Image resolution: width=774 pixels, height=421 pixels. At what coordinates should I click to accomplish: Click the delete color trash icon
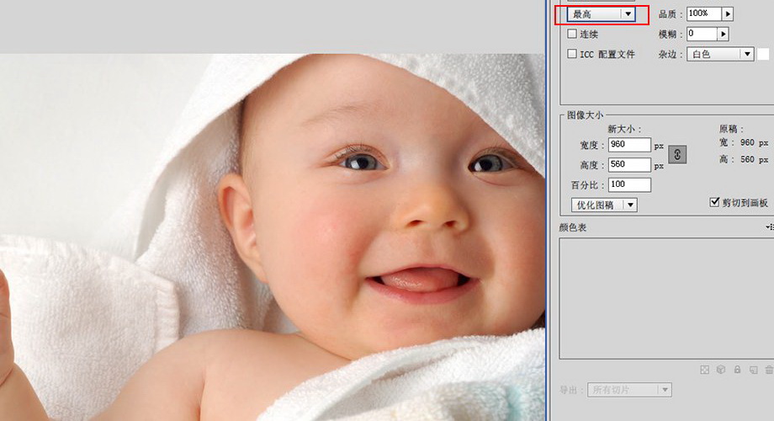(x=768, y=370)
